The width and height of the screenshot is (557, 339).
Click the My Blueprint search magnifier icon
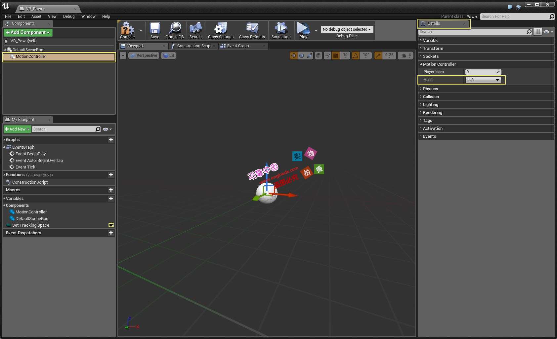click(98, 129)
